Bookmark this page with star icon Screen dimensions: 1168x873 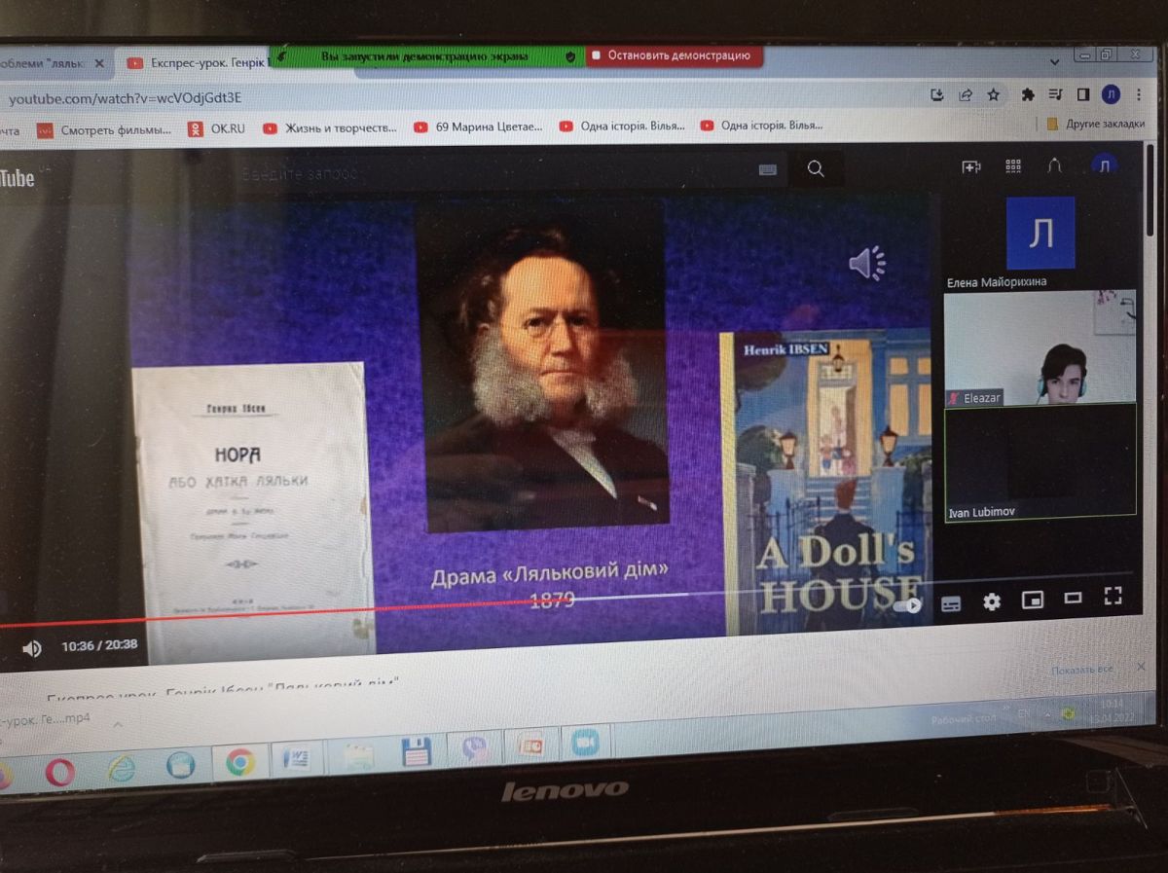tap(993, 94)
